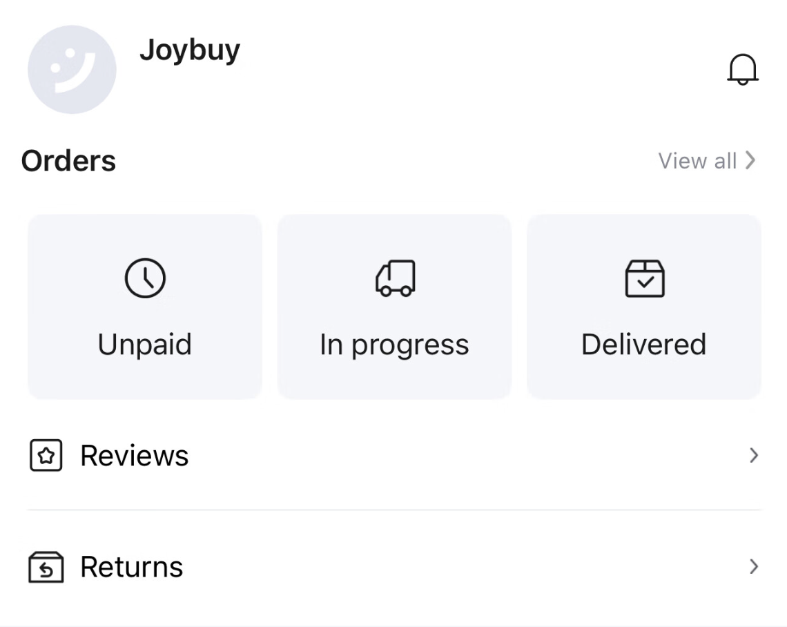The height and width of the screenshot is (627, 787).
Task: Select the clock icon above Unpaid
Action: tap(144, 278)
